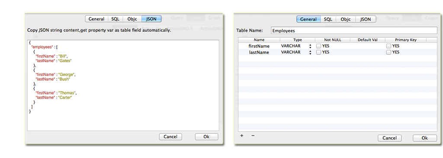Open the SQL tab in the Employees dialog
The width and height of the screenshot is (443, 158).
tap(328, 19)
